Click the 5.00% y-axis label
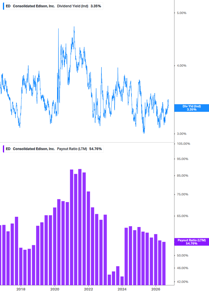 (182, 13)
